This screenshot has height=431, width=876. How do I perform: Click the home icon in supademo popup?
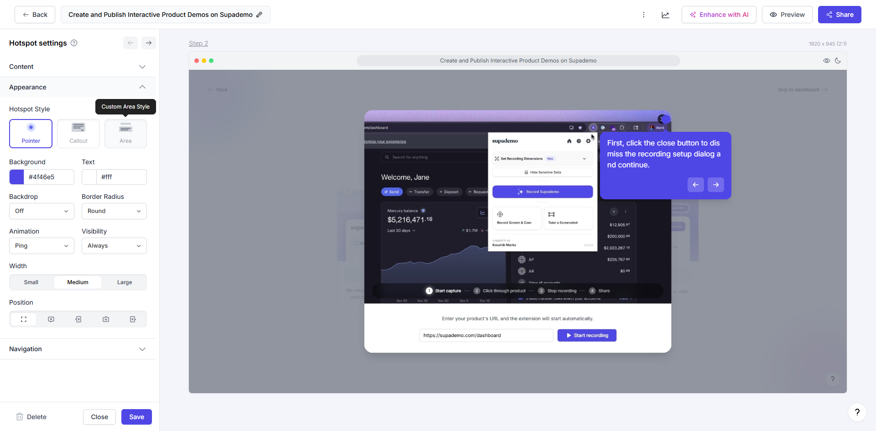coord(569,141)
